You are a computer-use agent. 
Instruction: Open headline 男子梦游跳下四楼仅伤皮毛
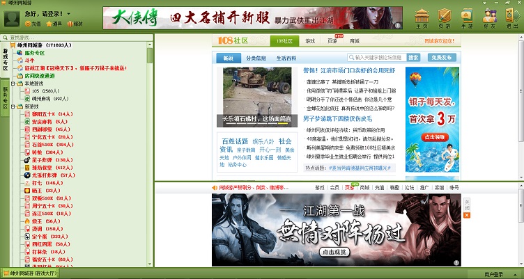(337, 119)
